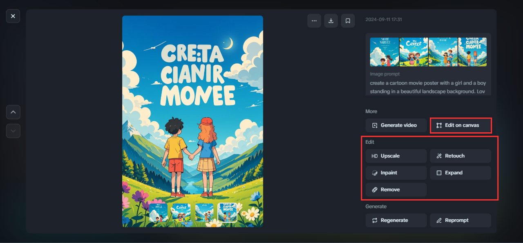Viewport: 523px width, 243px height.
Task: Open Edit on canvas
Action: coord(460,125)
